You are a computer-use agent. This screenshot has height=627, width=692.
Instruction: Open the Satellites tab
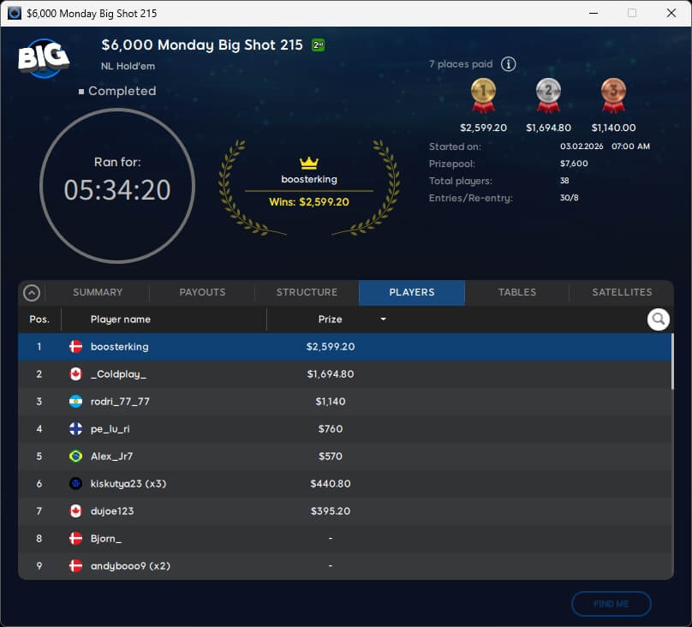(622, 292)
